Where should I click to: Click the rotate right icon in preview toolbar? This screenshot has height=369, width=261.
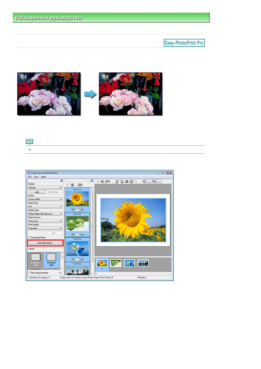[121, 181]
